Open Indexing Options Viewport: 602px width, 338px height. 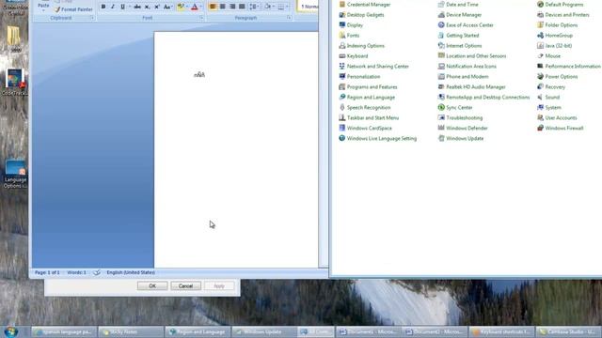pyautogui.click(x=361, y=46)
